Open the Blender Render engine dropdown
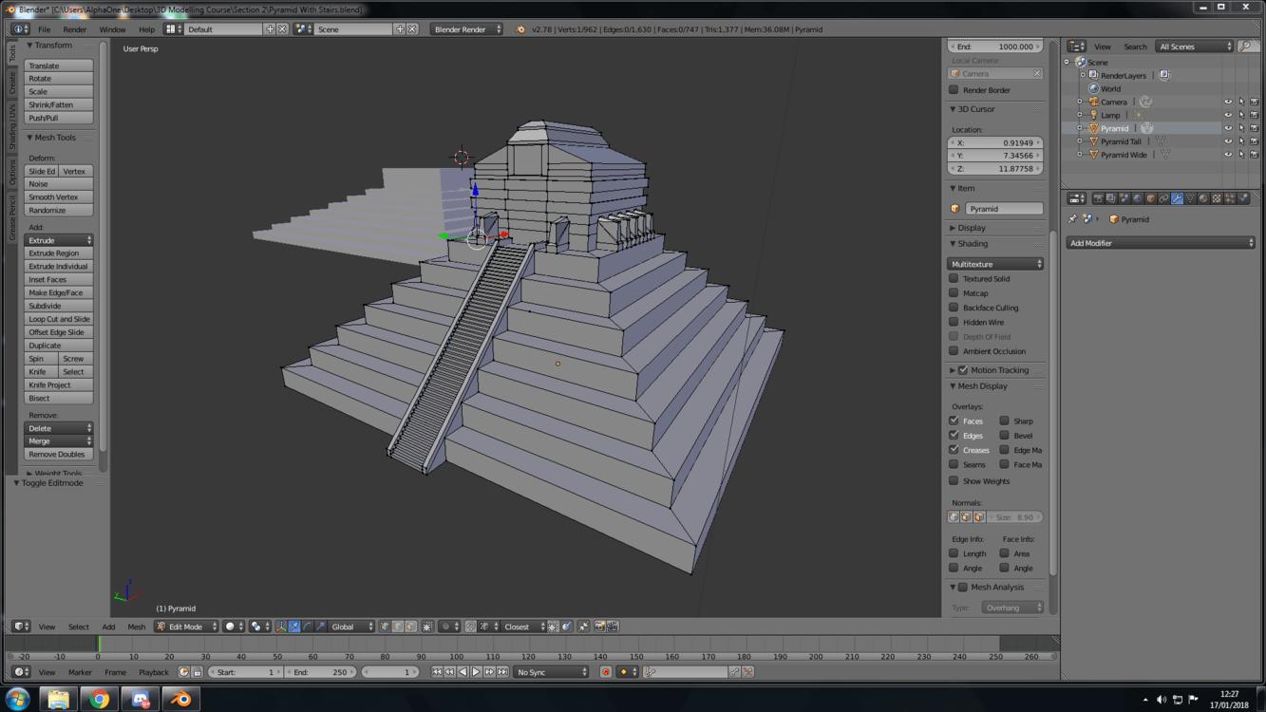 [x=466, y=29]
